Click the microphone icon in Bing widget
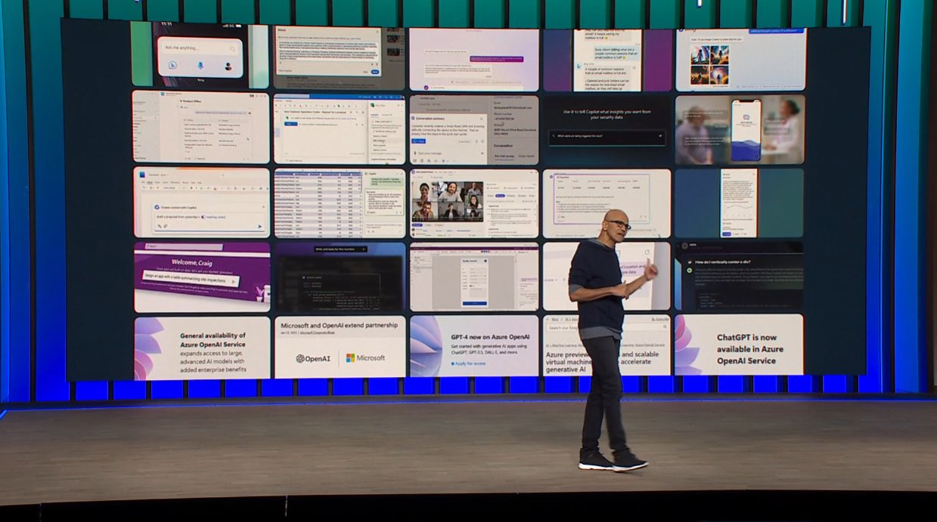This screenshot has width=937, height=522. coord(200,66)
